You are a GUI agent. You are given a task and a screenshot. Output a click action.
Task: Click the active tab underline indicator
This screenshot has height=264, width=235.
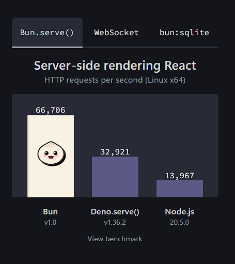point(47,47)
